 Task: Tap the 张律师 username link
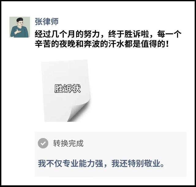point(47,22)
